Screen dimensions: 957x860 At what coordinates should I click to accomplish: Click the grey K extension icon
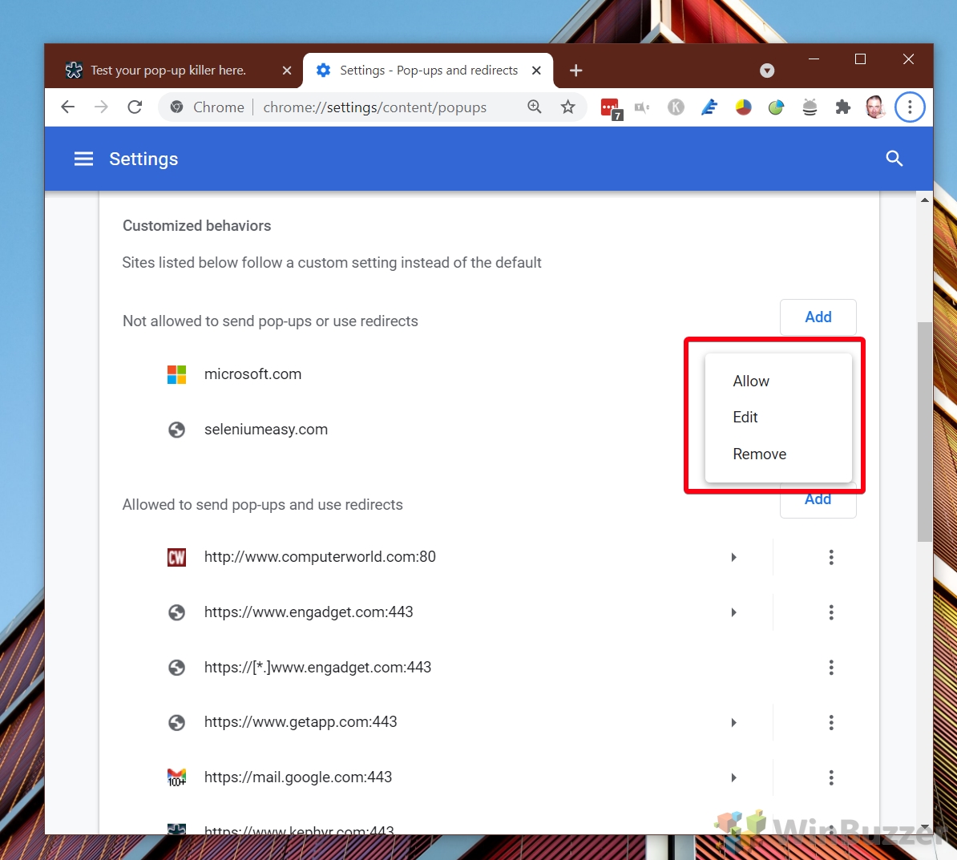click(676, 107)
